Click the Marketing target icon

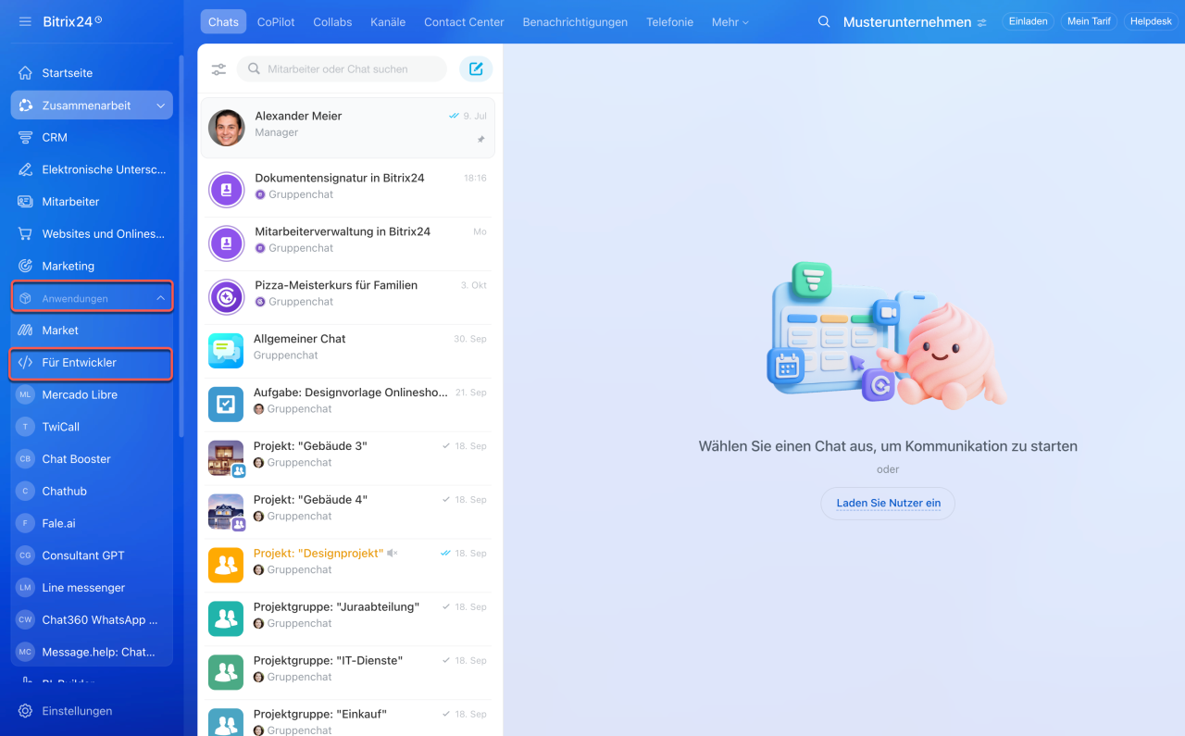coord(25,266)
